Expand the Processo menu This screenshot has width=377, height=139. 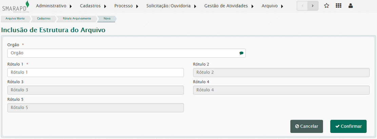pos(126,6)
